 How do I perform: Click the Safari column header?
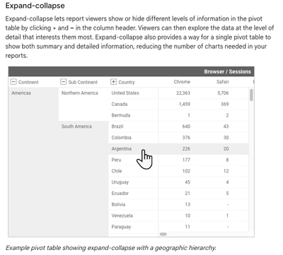point(222,82)
